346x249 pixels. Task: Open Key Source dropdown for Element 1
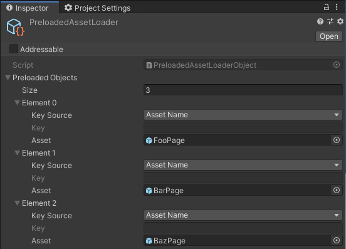[243, 165]
